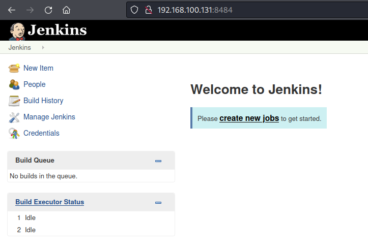Open the Manage Jenkins menu link
This screenshot has height=250, width=368.
tap(49, 117)
